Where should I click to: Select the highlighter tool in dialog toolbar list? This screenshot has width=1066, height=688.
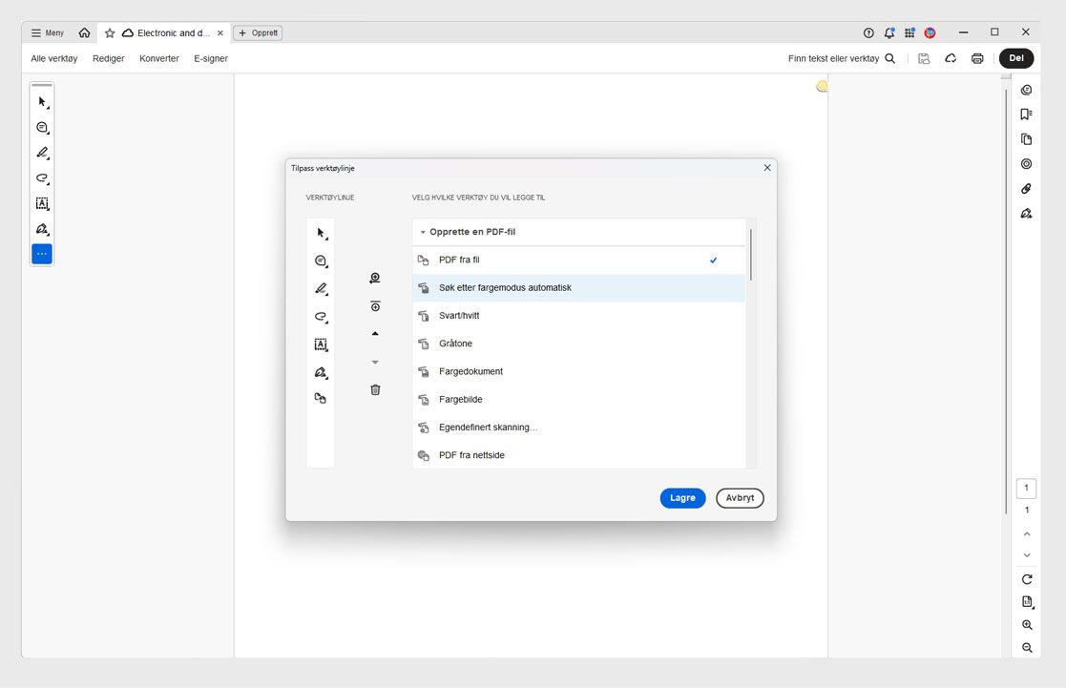pyautogui.click(x=321, y=289)
